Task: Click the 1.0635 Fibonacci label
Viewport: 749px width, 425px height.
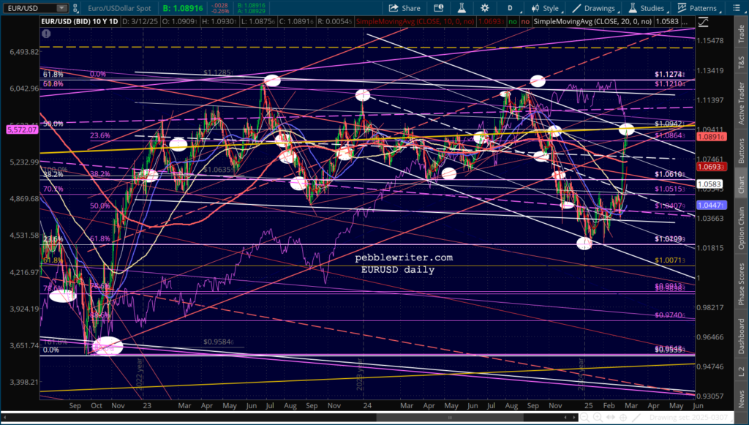Action: 217,170
